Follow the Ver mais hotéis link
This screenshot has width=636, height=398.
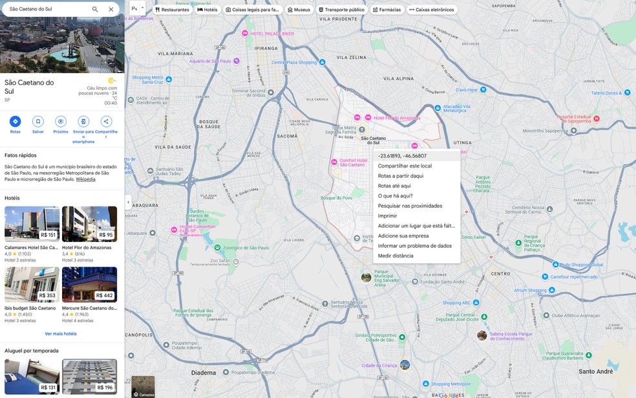pyautogui.click(x=61, y=334)
